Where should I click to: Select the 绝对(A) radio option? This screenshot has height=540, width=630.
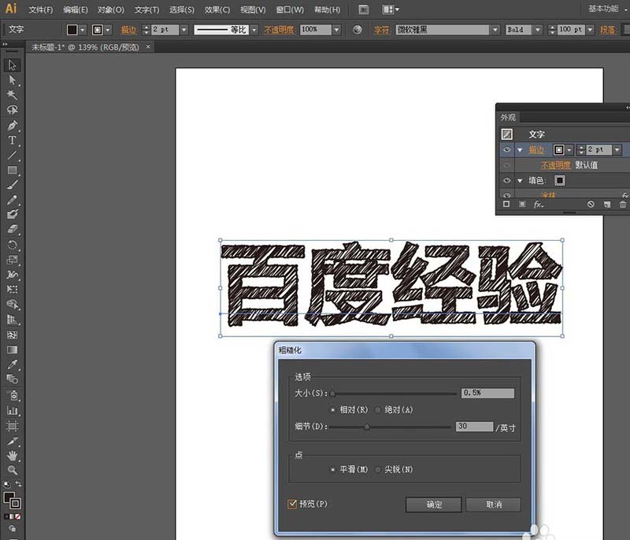(x=378, y=410)
